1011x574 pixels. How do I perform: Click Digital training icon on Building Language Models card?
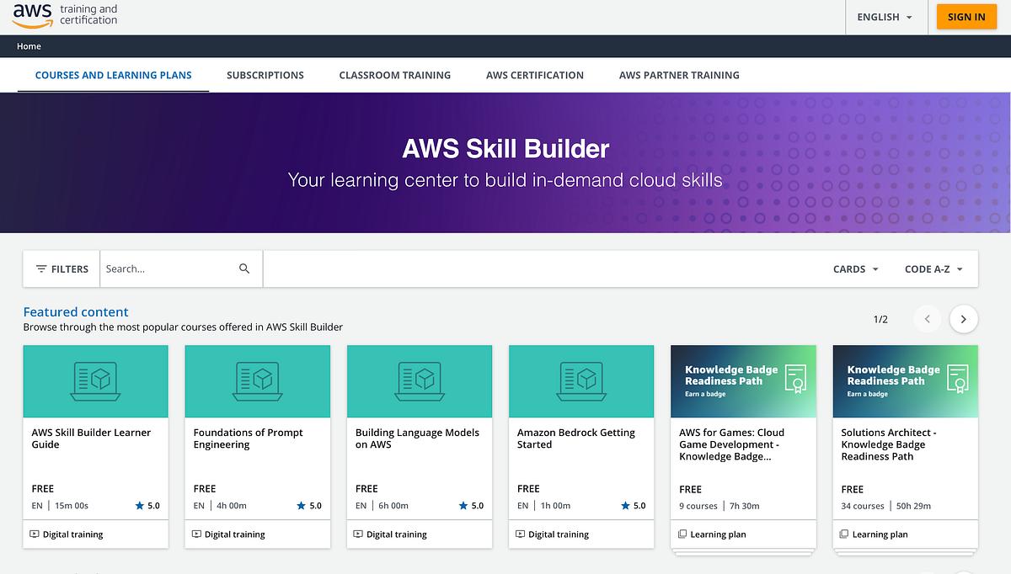(358, 534)
